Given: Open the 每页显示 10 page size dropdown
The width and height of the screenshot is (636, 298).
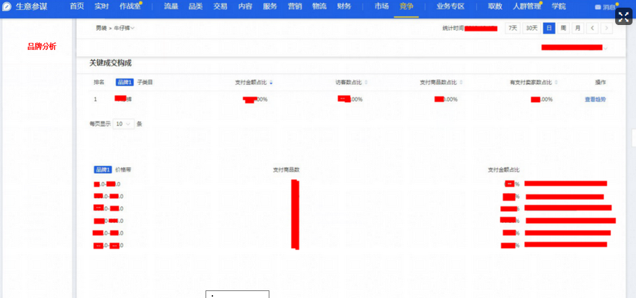Looking at the screenshot, I should point(123,124).
